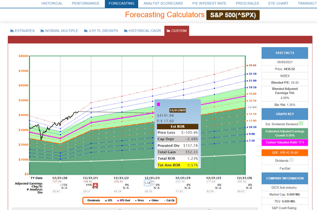Click the x 24.43 multiple label

coord(251,65)
